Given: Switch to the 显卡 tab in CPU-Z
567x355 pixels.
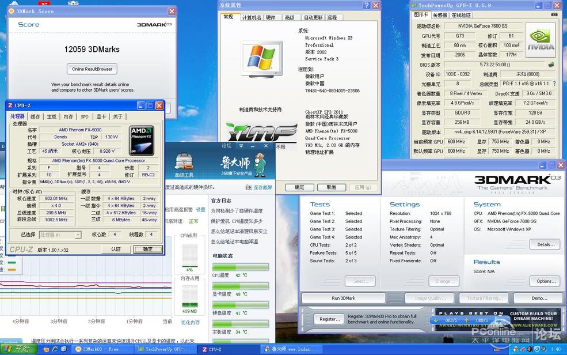Looking at the screenshot, I should 101,116.
